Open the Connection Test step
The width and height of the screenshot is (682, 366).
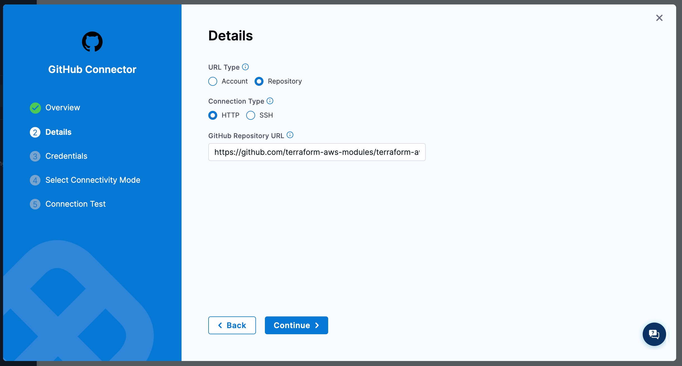76,204
